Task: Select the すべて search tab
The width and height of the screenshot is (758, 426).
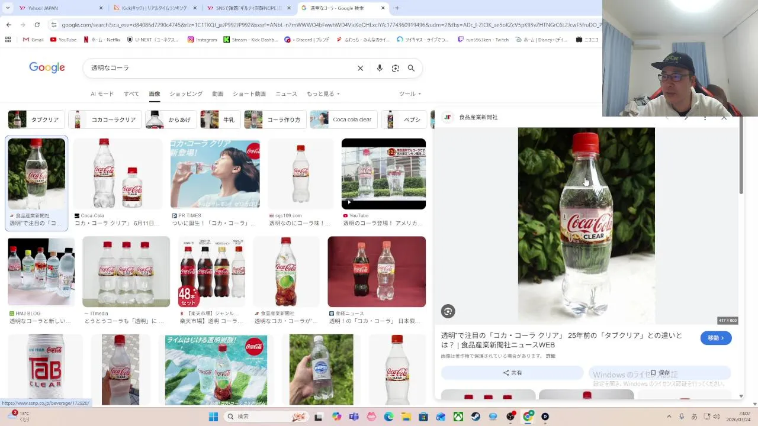Action: pyautogui.click(x=131, y=94)
